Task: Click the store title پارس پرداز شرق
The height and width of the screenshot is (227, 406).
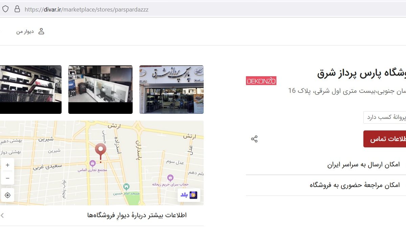Action: (361, 74)
